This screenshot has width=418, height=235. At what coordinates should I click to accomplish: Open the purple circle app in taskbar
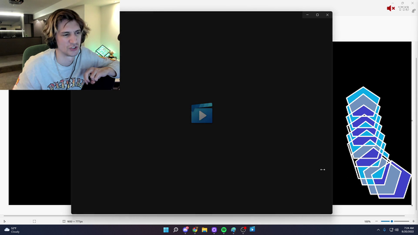(214, 230)
